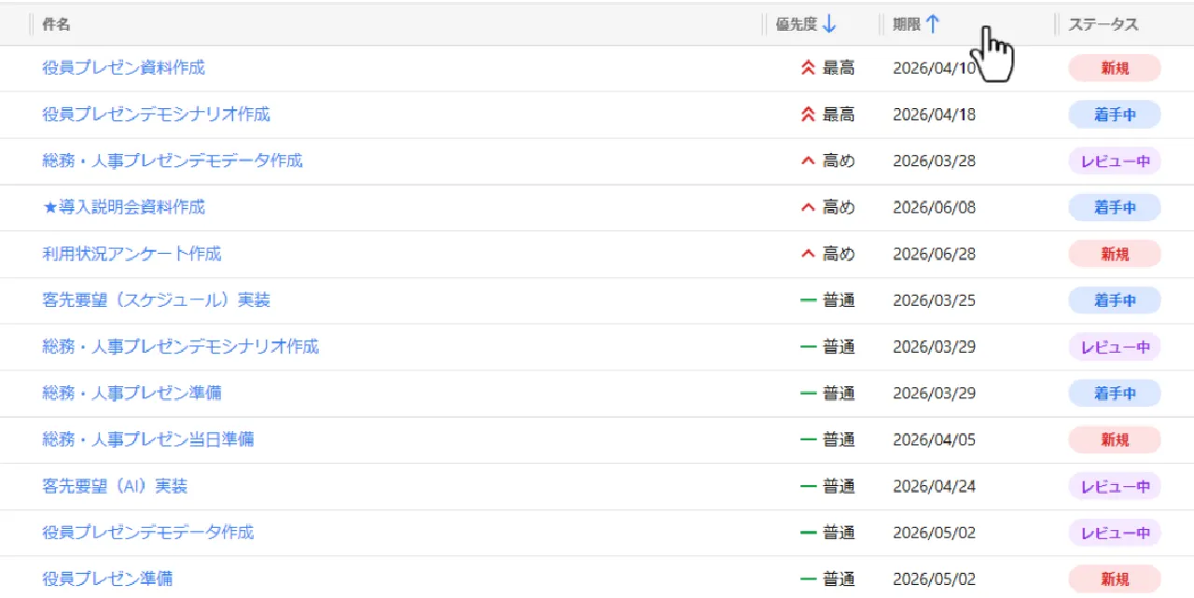The image size is (1194, 598).
Task: Click column divider left of 優先度 header
Action: coord(764,25)
